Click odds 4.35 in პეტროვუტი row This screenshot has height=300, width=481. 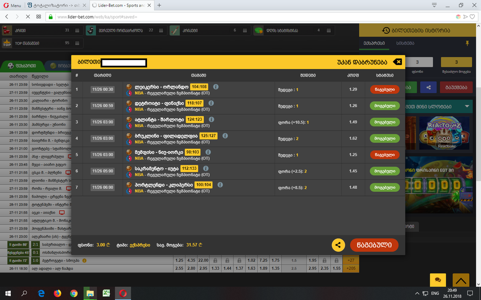click(191, 261)
